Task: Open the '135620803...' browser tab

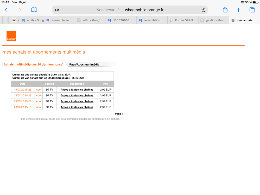Action: (x=121, y=20)
